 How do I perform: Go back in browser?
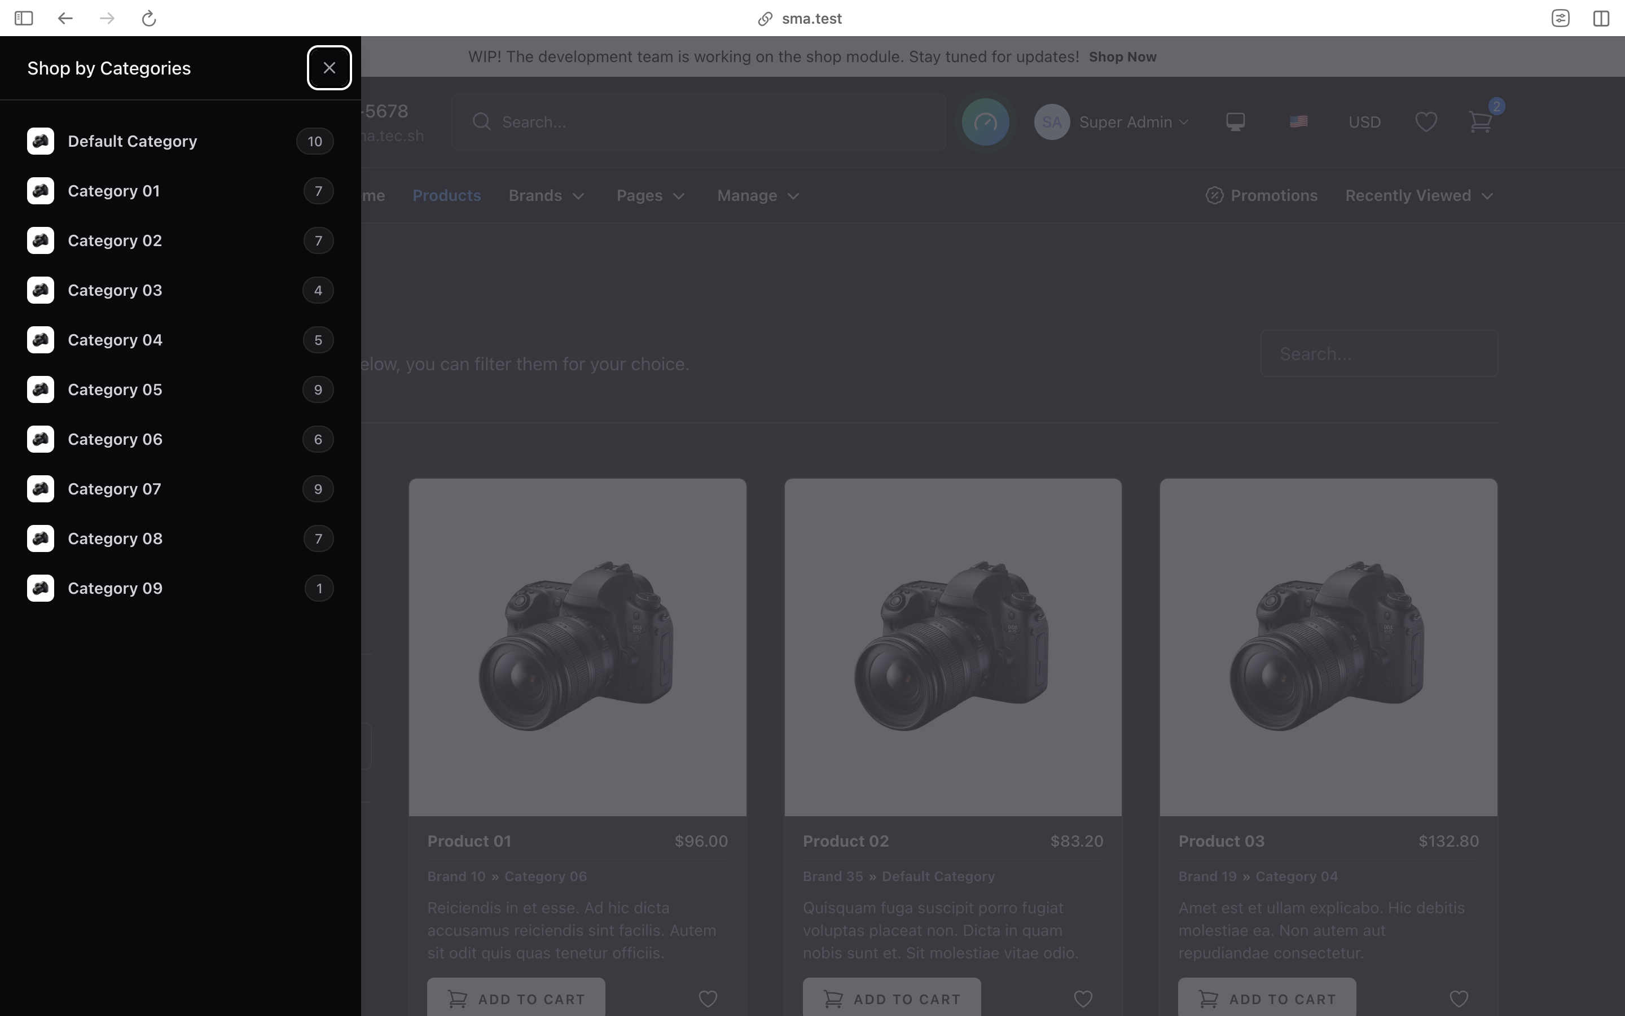coord(65,18)
